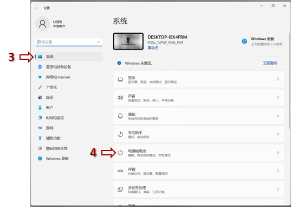Click the focus assist moon icon
The width and height of the screenshot is (291, 207).
point(120,134)
